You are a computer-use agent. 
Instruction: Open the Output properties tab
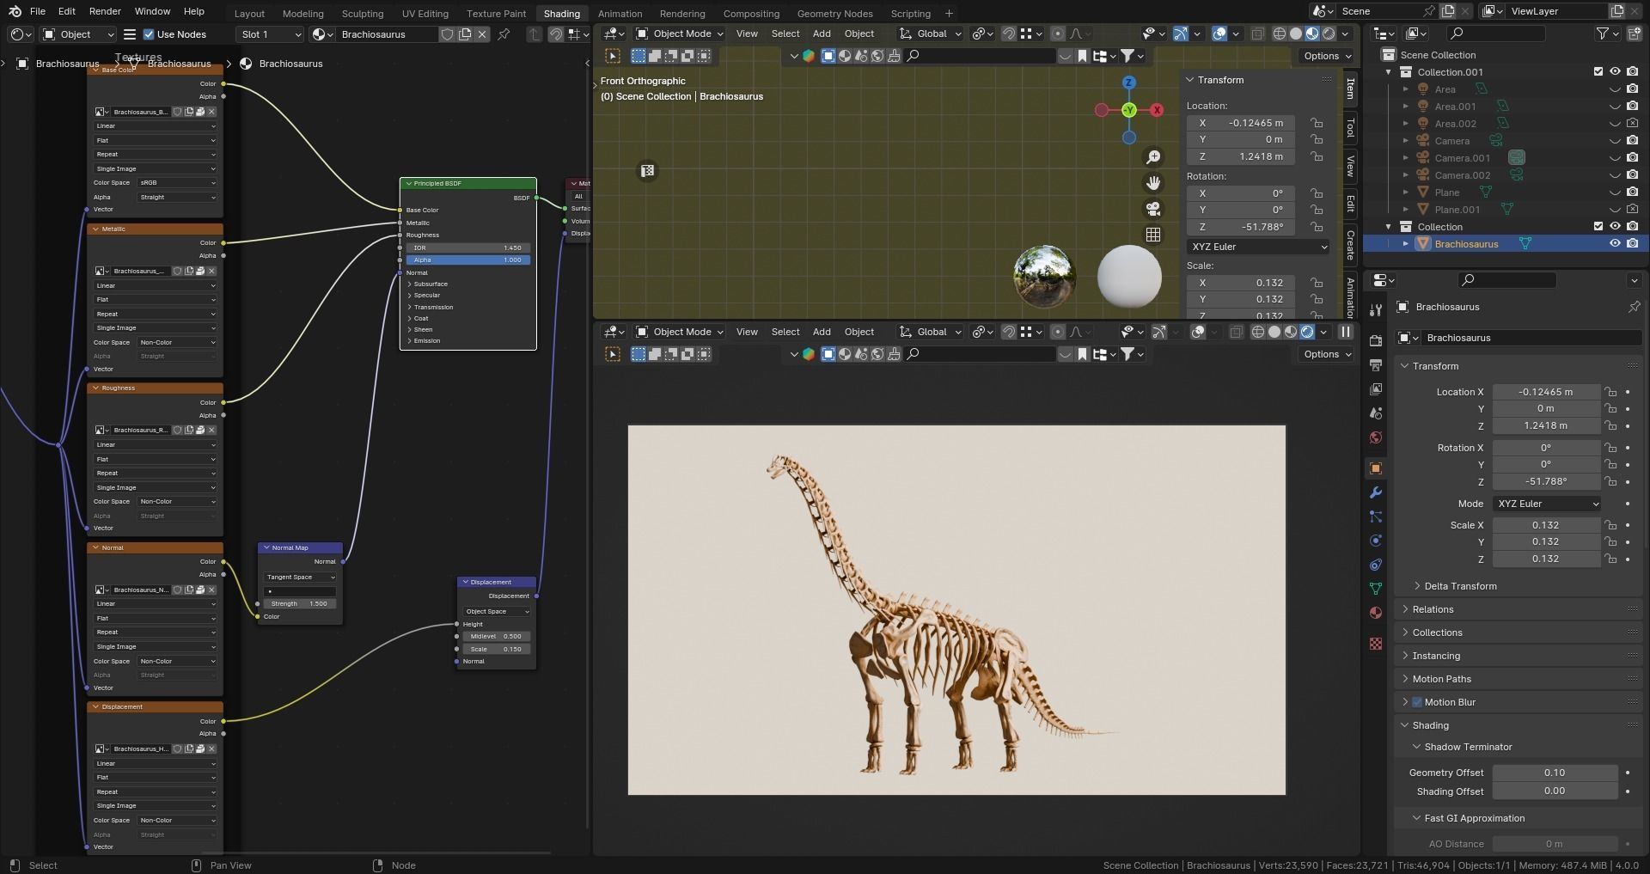[x=1376, y=365]
